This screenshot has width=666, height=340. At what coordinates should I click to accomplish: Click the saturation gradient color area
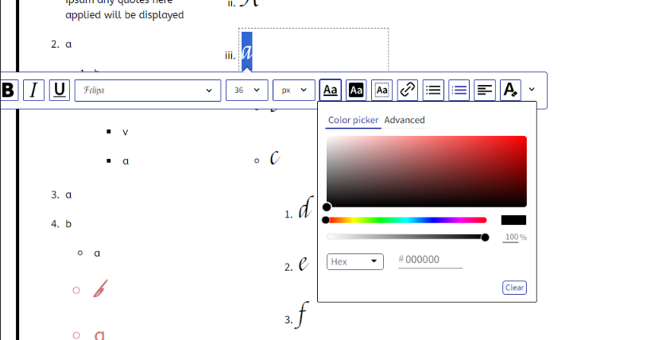pos(427,172)
